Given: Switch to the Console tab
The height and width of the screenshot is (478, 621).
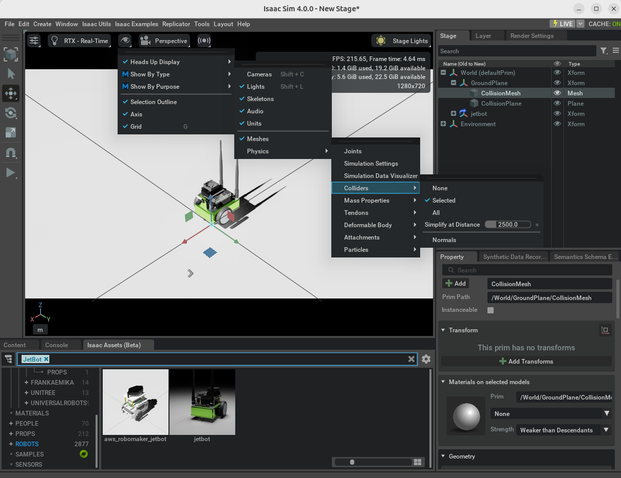Looking at the screenshot, I should click(x=57, y=345).
